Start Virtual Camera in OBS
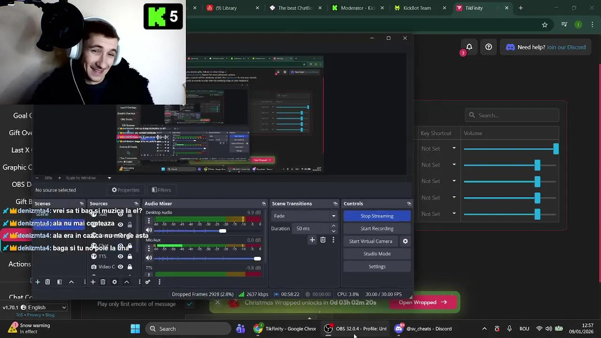The width and height of the screenshot is (601, 338). (x=370, y=241)
